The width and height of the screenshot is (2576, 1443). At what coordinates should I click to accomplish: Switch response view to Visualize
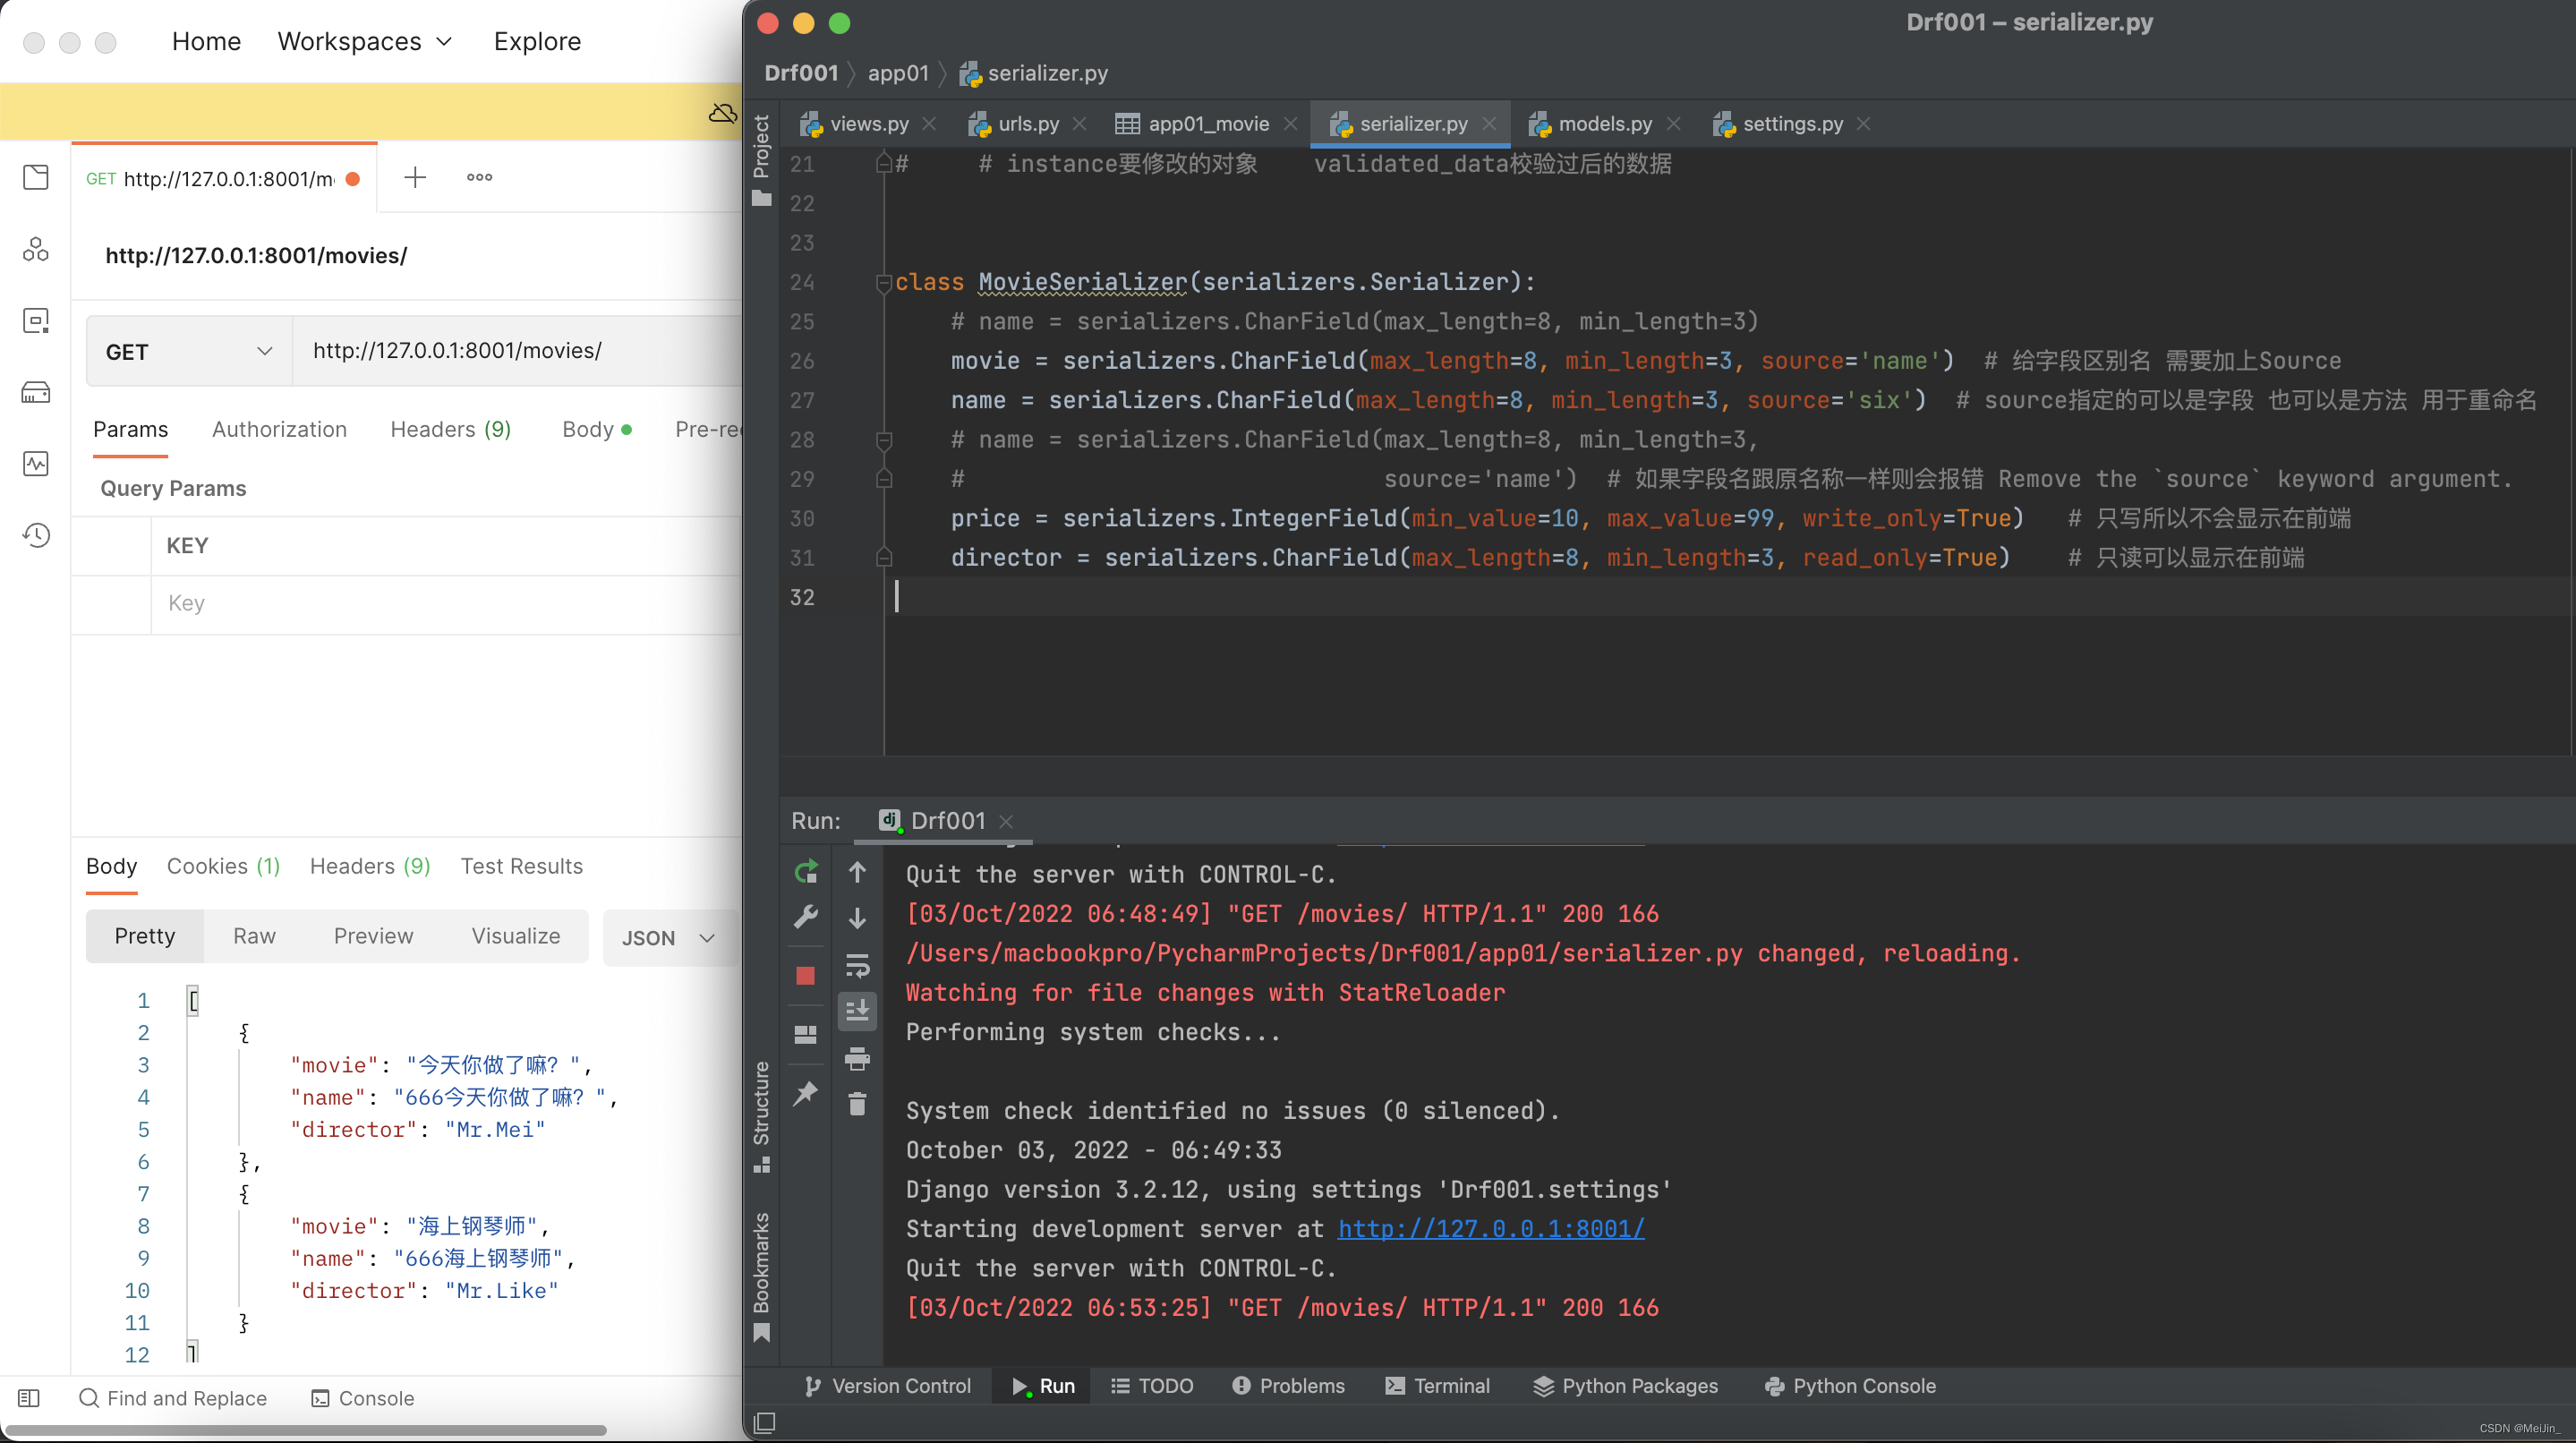pyautogui.click(x=515, y=936)
